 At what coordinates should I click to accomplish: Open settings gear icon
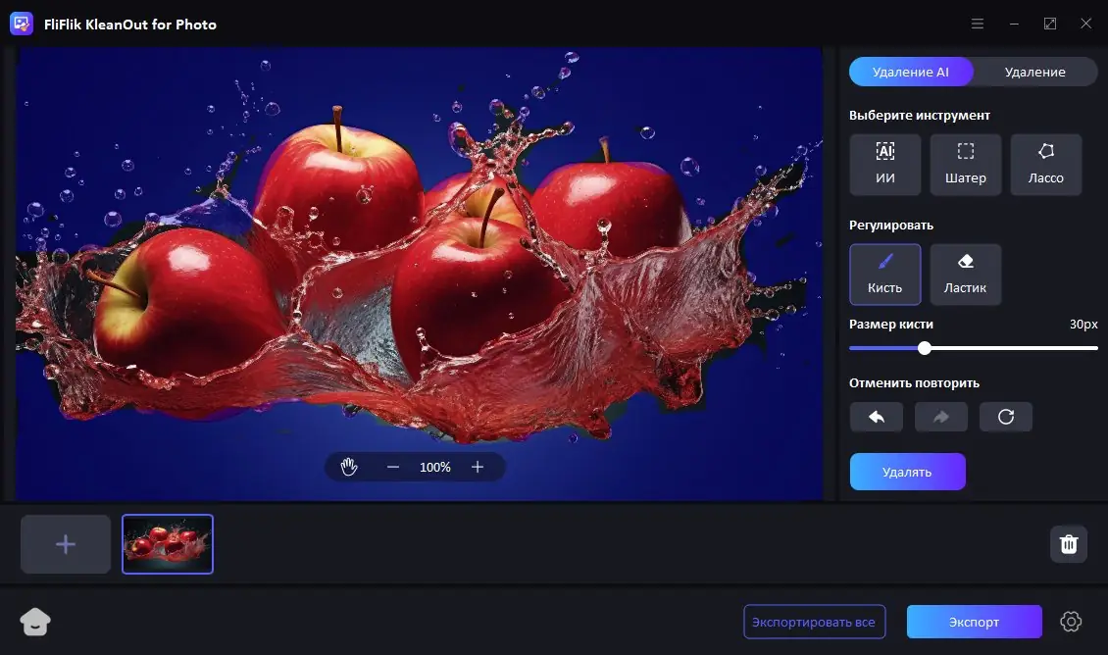click(x=1071, y=621)
